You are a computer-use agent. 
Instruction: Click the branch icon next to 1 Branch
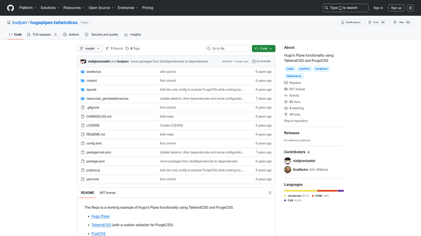(107, 48)
